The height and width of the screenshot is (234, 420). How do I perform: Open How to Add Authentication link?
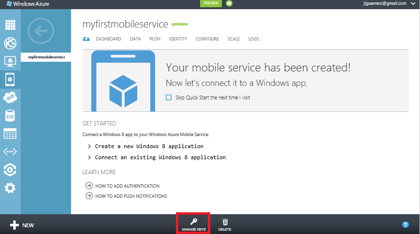pos(127,186)
